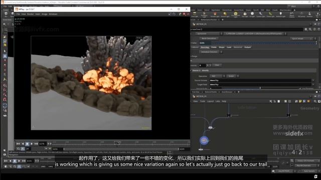
Task: Play forward in Houdini playbar
Action: (19, 161)
